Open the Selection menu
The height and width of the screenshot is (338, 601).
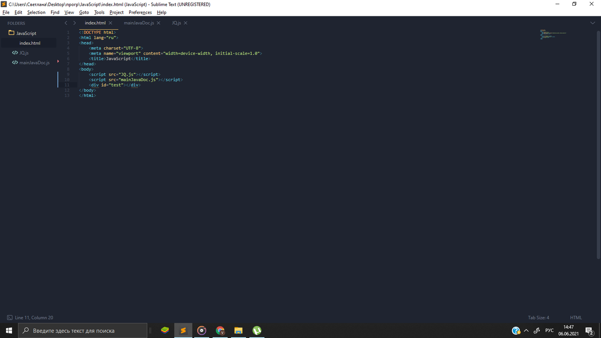(x=36, y=12)
